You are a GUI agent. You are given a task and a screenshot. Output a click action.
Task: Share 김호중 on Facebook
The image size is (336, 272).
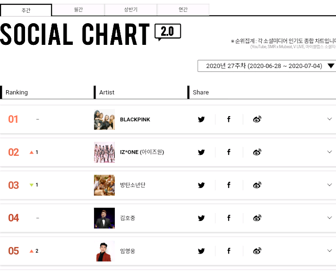click(229, 218)
